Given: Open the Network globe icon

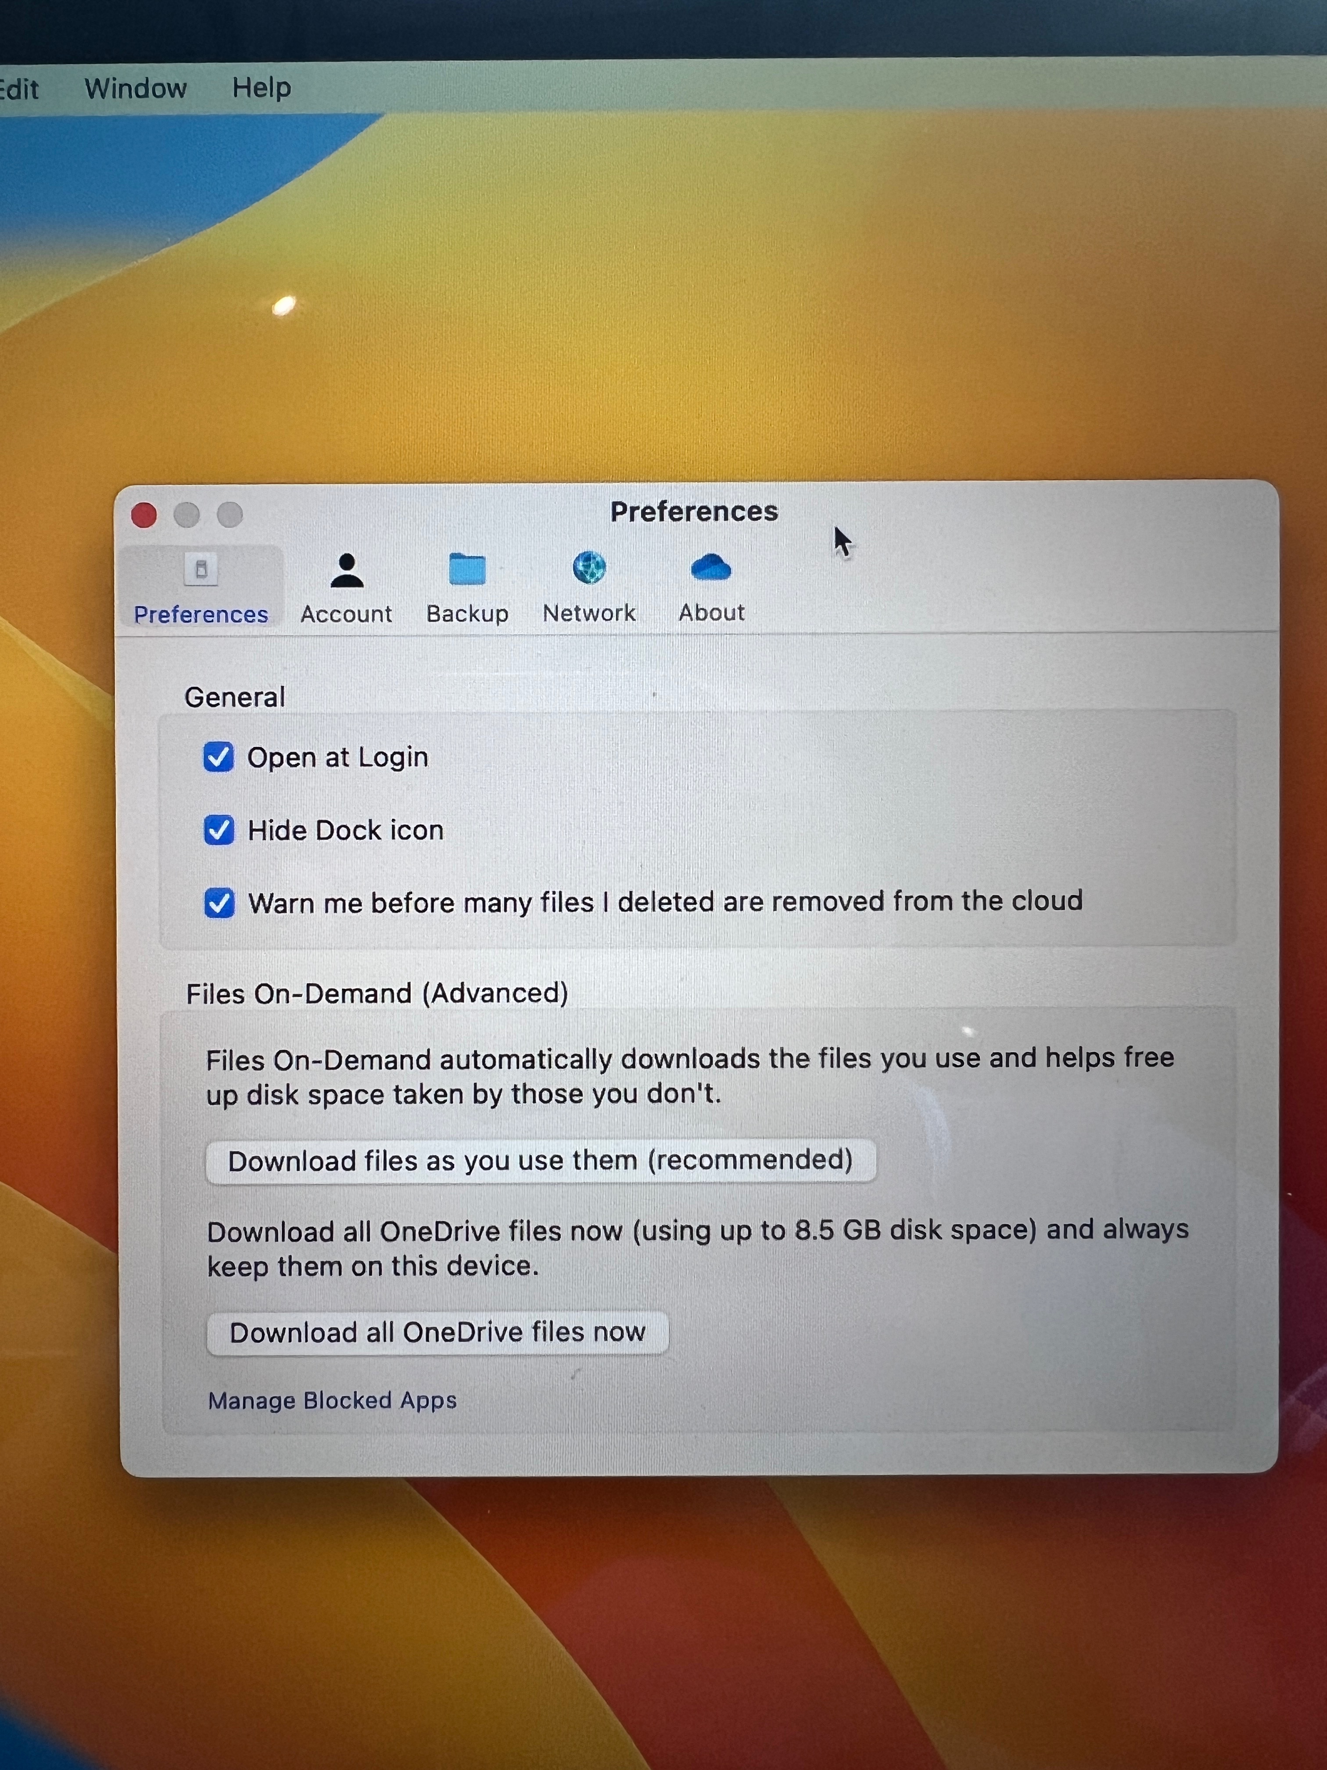Looking at the screenshot, I should coord(589,568).
